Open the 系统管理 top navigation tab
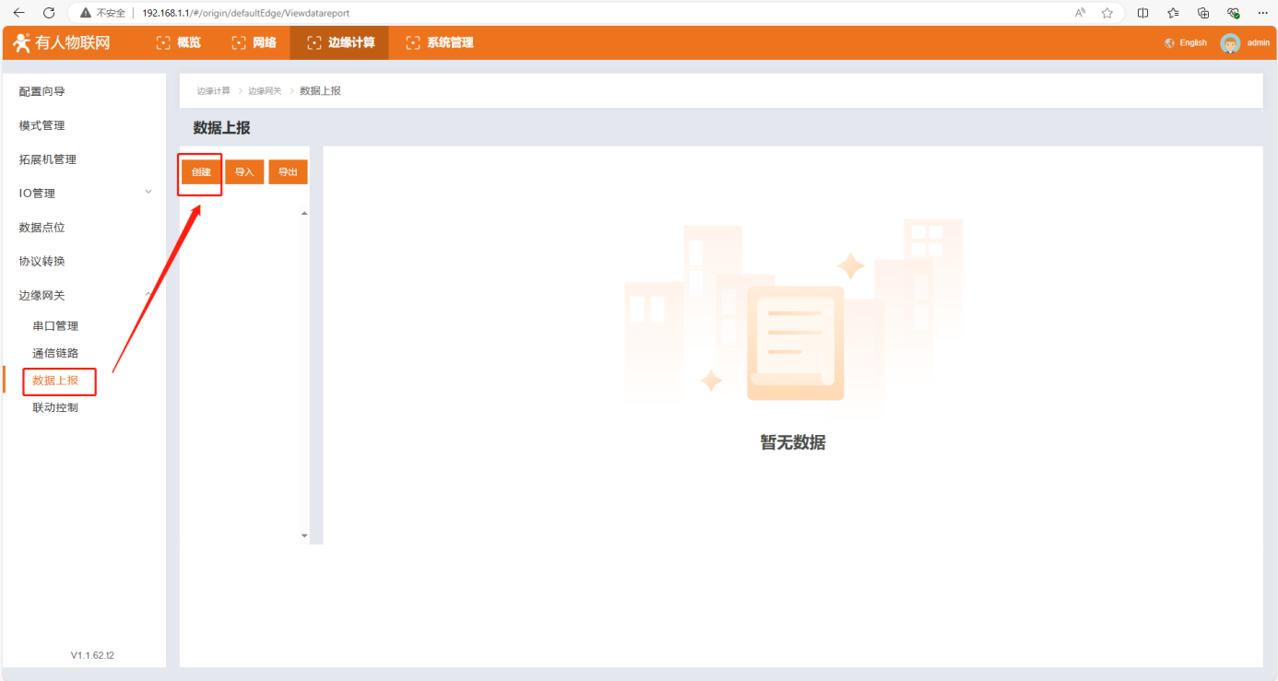 [x=440, y=43]
